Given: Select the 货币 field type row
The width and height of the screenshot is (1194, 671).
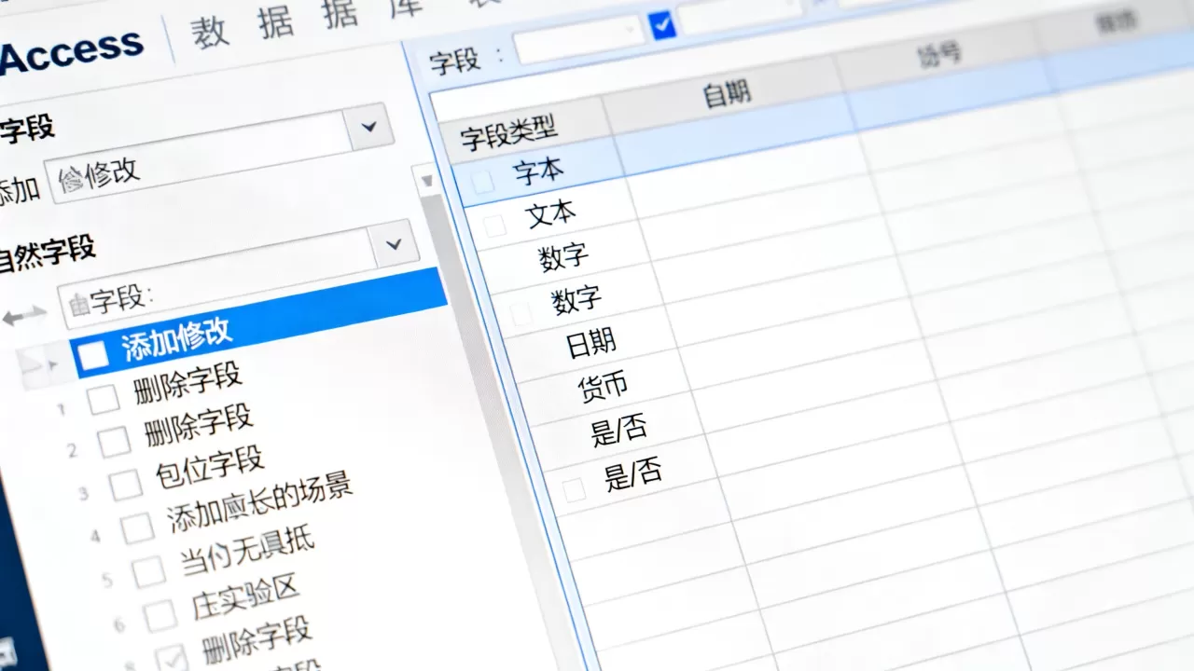Looking at the screenshot, I should tap(603, 386).
